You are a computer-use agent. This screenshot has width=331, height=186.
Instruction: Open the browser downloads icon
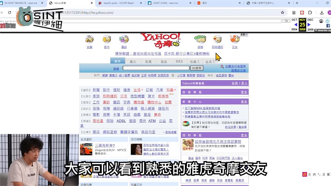pyautogui.click(x=322, y=13)
